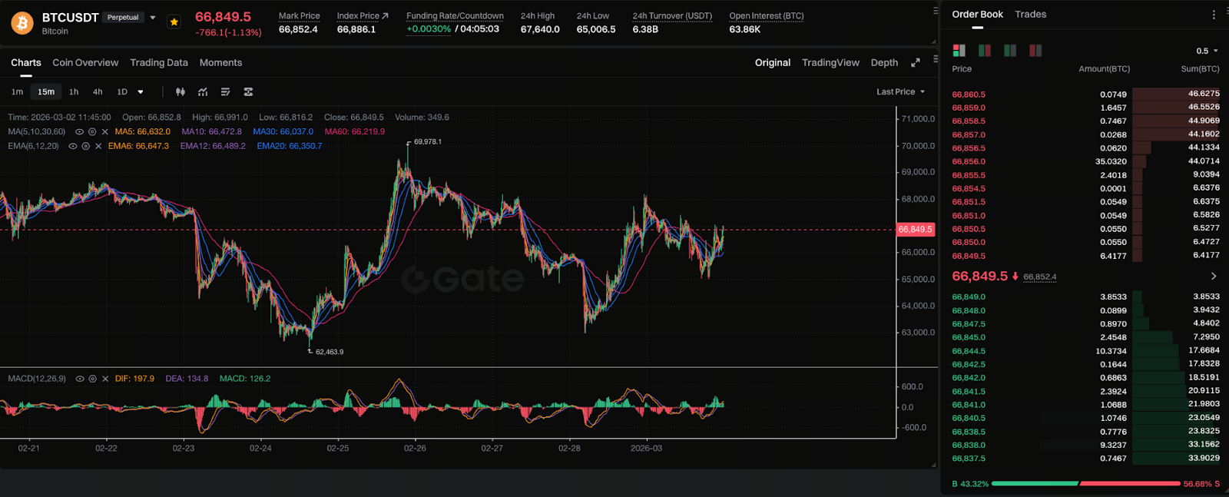Viewport: 1229px width, 497px height.
Task: Click the Mark Price label
Action: coord(299,16)
